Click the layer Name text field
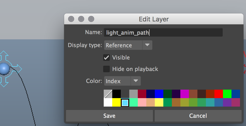Image resolution: width=246 pixels, height=126 pixels. tap(163, 32)
